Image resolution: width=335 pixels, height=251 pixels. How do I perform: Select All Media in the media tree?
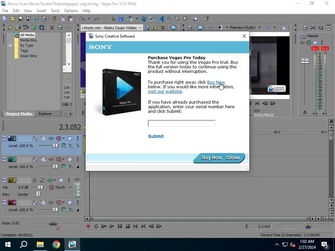pos(27,35)
